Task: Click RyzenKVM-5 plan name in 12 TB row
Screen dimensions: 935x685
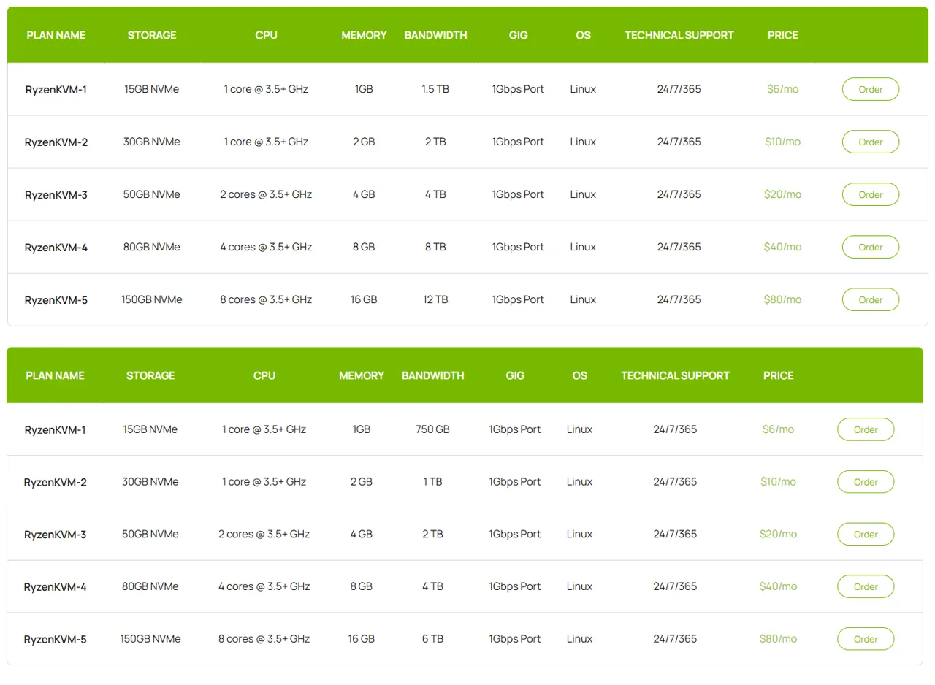Action: click(x=56, y=300)
